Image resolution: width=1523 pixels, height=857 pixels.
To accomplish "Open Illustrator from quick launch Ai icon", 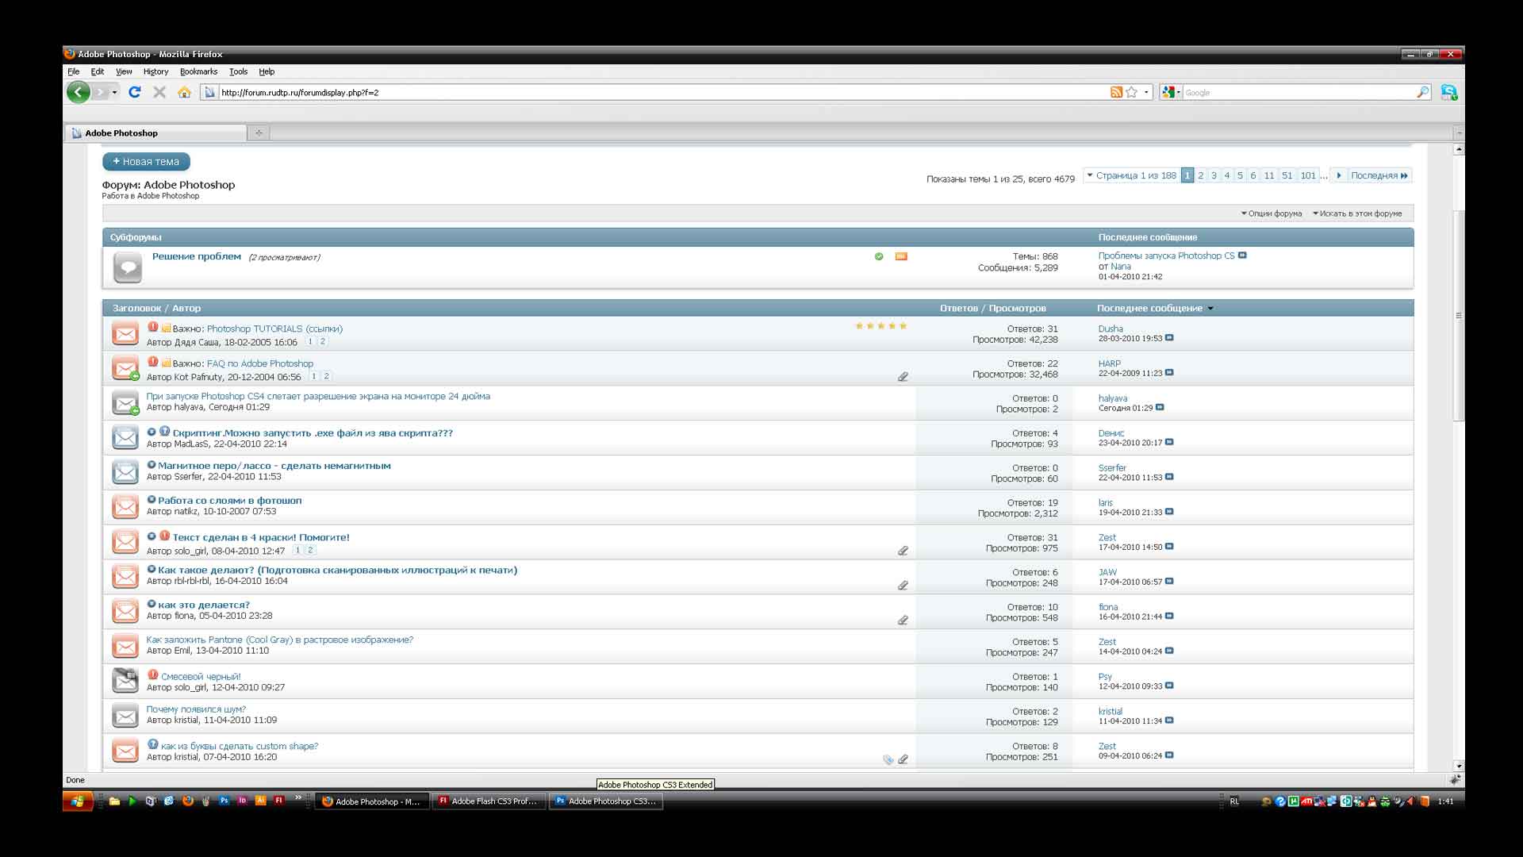I will point(260,801).
